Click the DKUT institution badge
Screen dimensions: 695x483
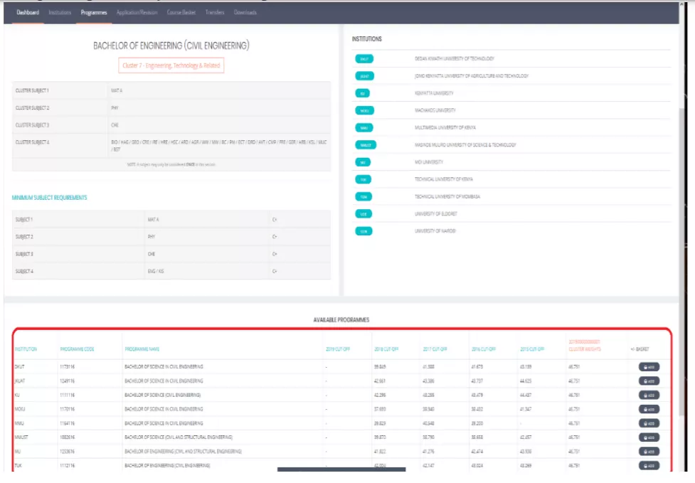[x=364, y=59]
